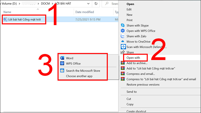This screenshot has height=113, width=201.
Task: Click the Skype icon beside Share with Skype
Action: point(123,25)
